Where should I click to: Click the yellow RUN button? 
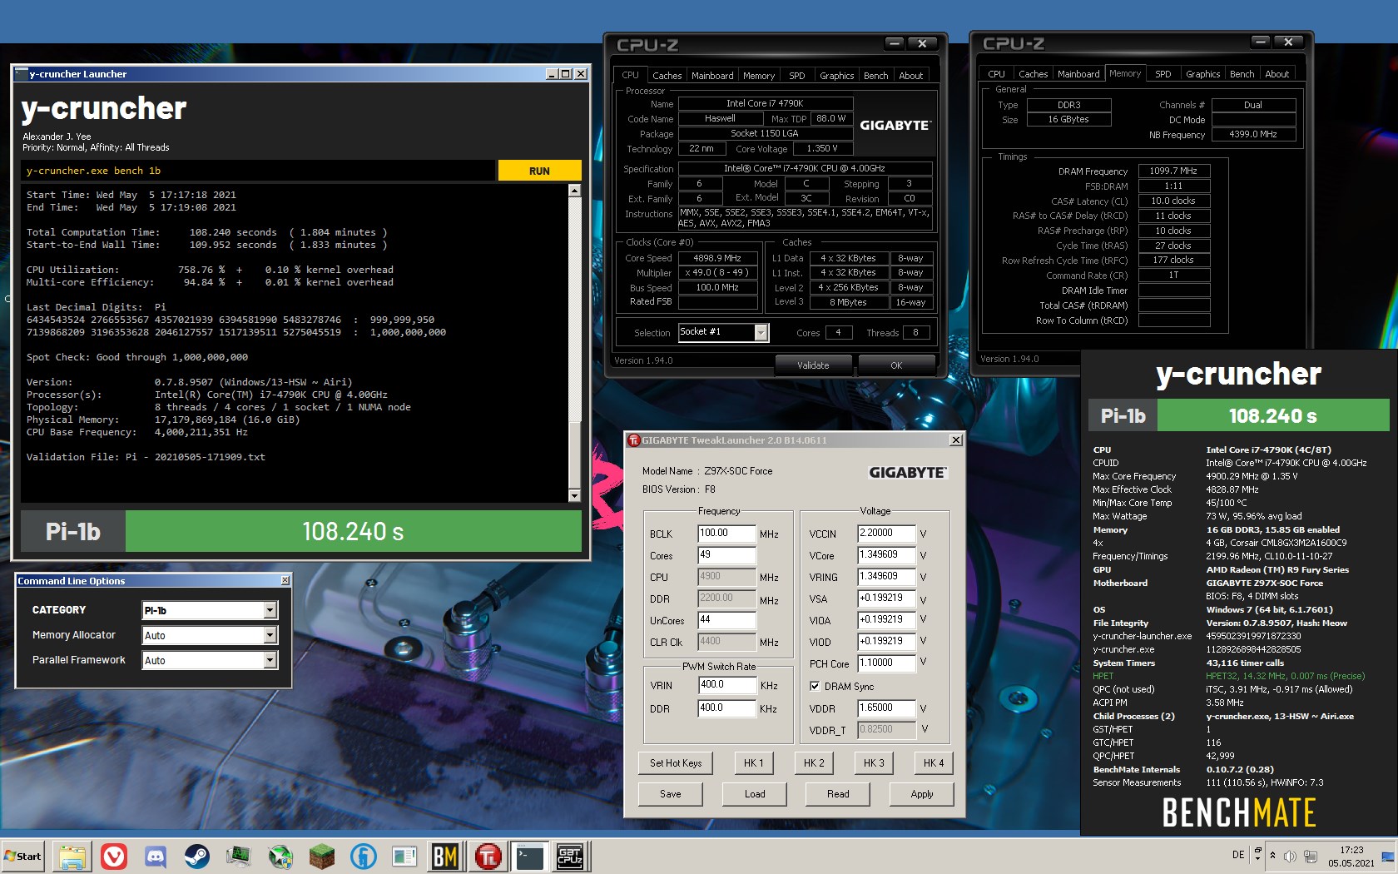tap(539, 171)
